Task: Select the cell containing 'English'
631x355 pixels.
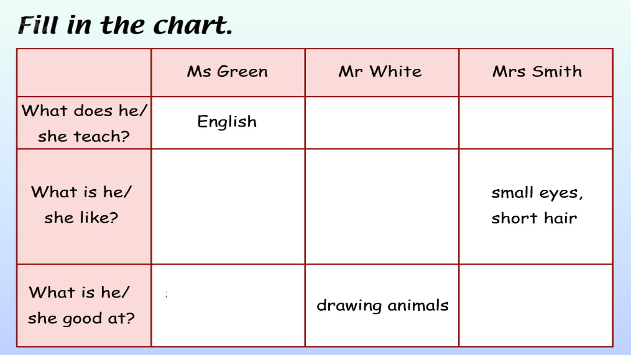Action: click(x=228, y=123)
